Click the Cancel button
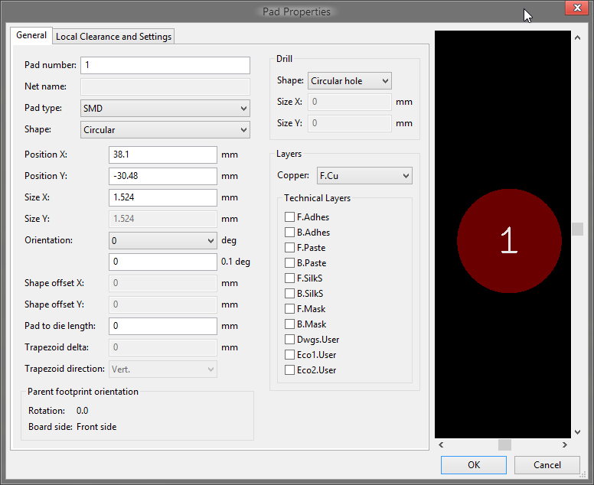Image resolution: width=594 pixels, height=485 pixels. pyautogui.click(x=547, y=465)
